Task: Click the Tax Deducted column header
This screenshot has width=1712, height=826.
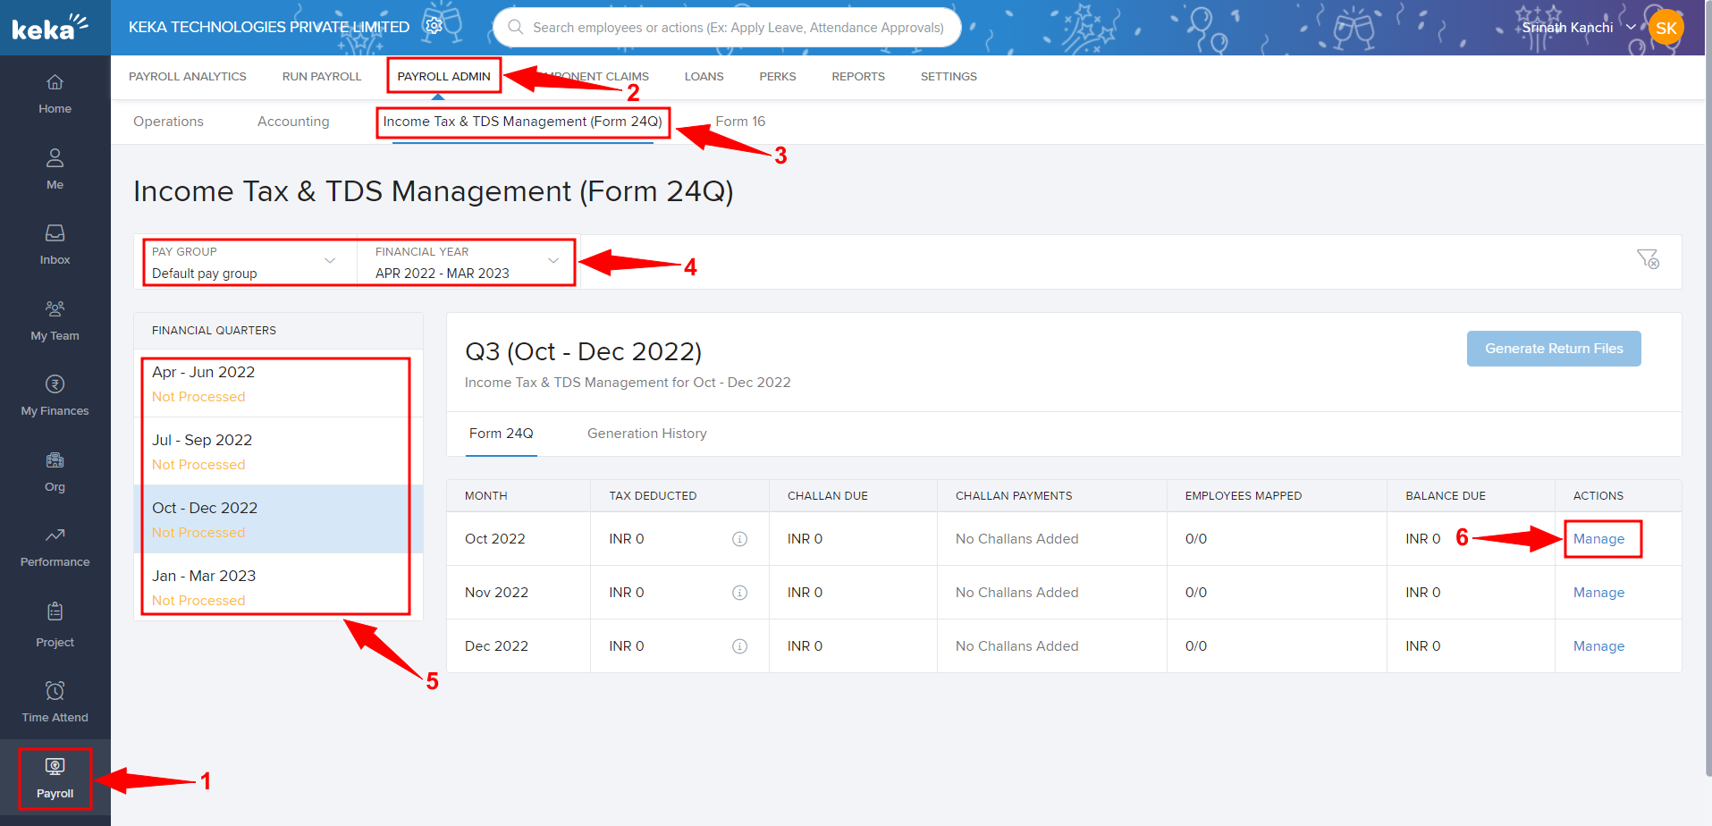Action: tap(653, 496)
